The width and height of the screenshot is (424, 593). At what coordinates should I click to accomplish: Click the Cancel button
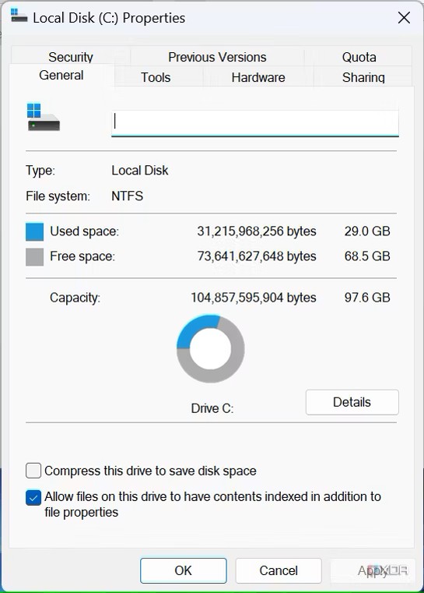(279, 570)
